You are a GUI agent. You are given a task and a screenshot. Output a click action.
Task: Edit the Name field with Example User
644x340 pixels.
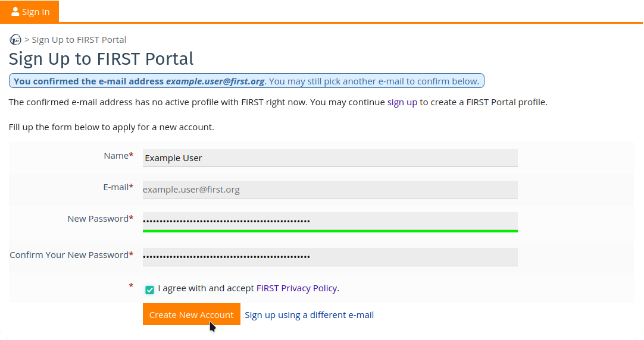pyautogui.click(x=330, y=158)
